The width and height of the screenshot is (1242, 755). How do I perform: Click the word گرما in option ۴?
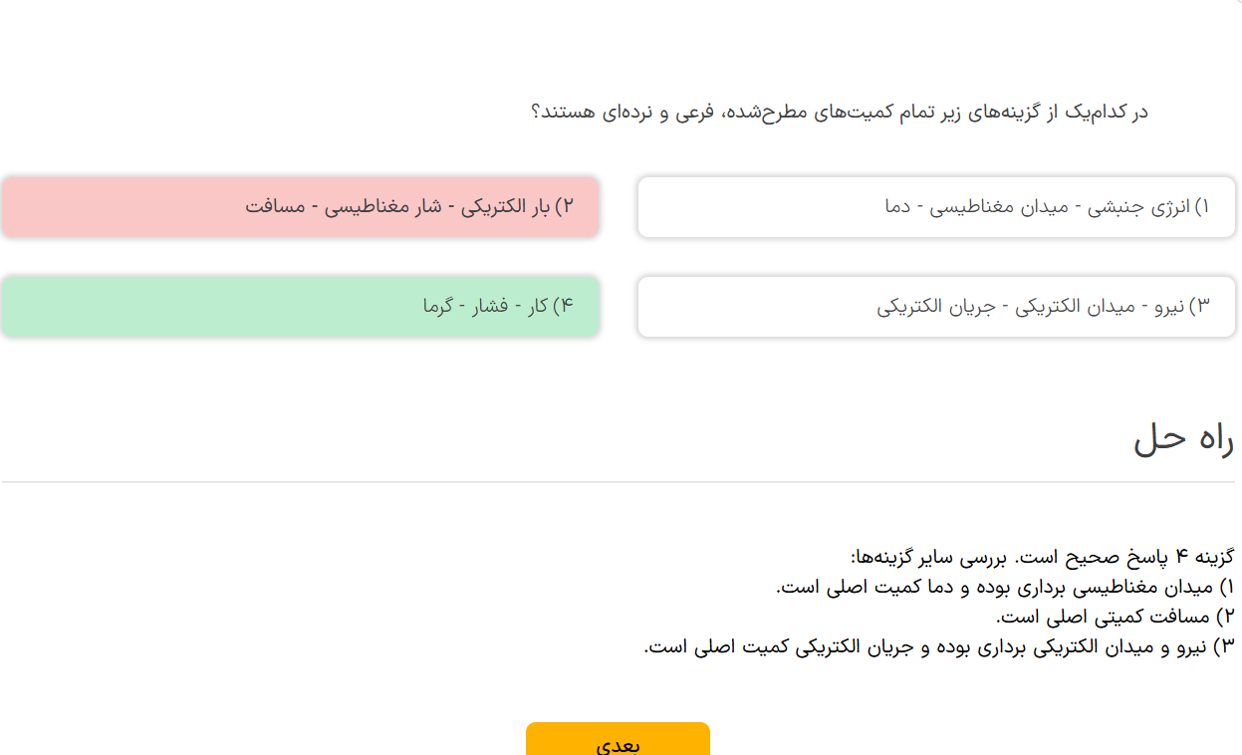[437, 307]
